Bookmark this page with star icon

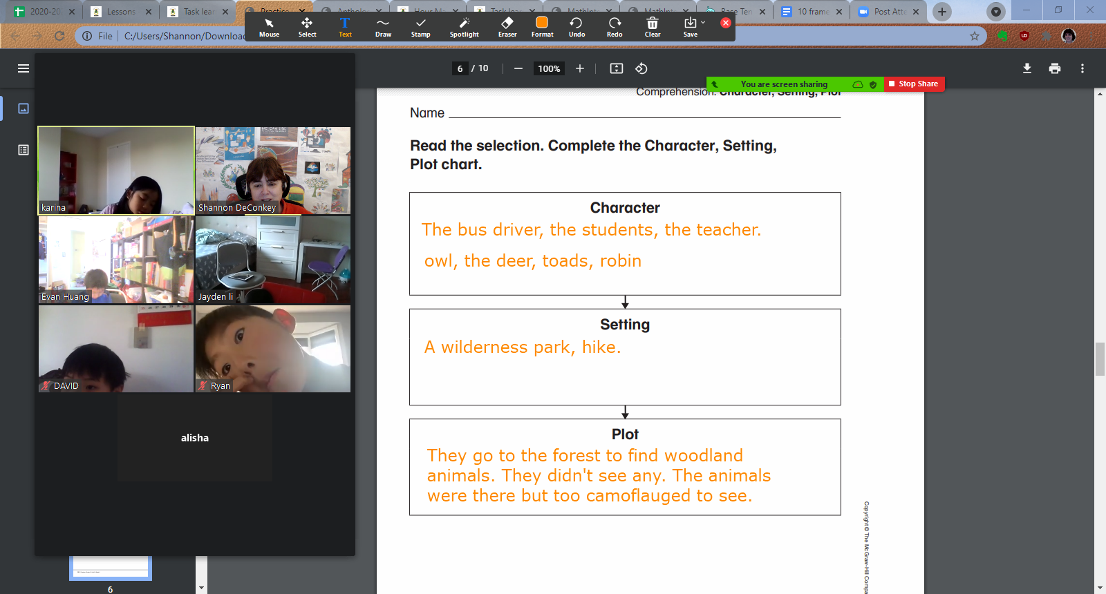[975, 36]
